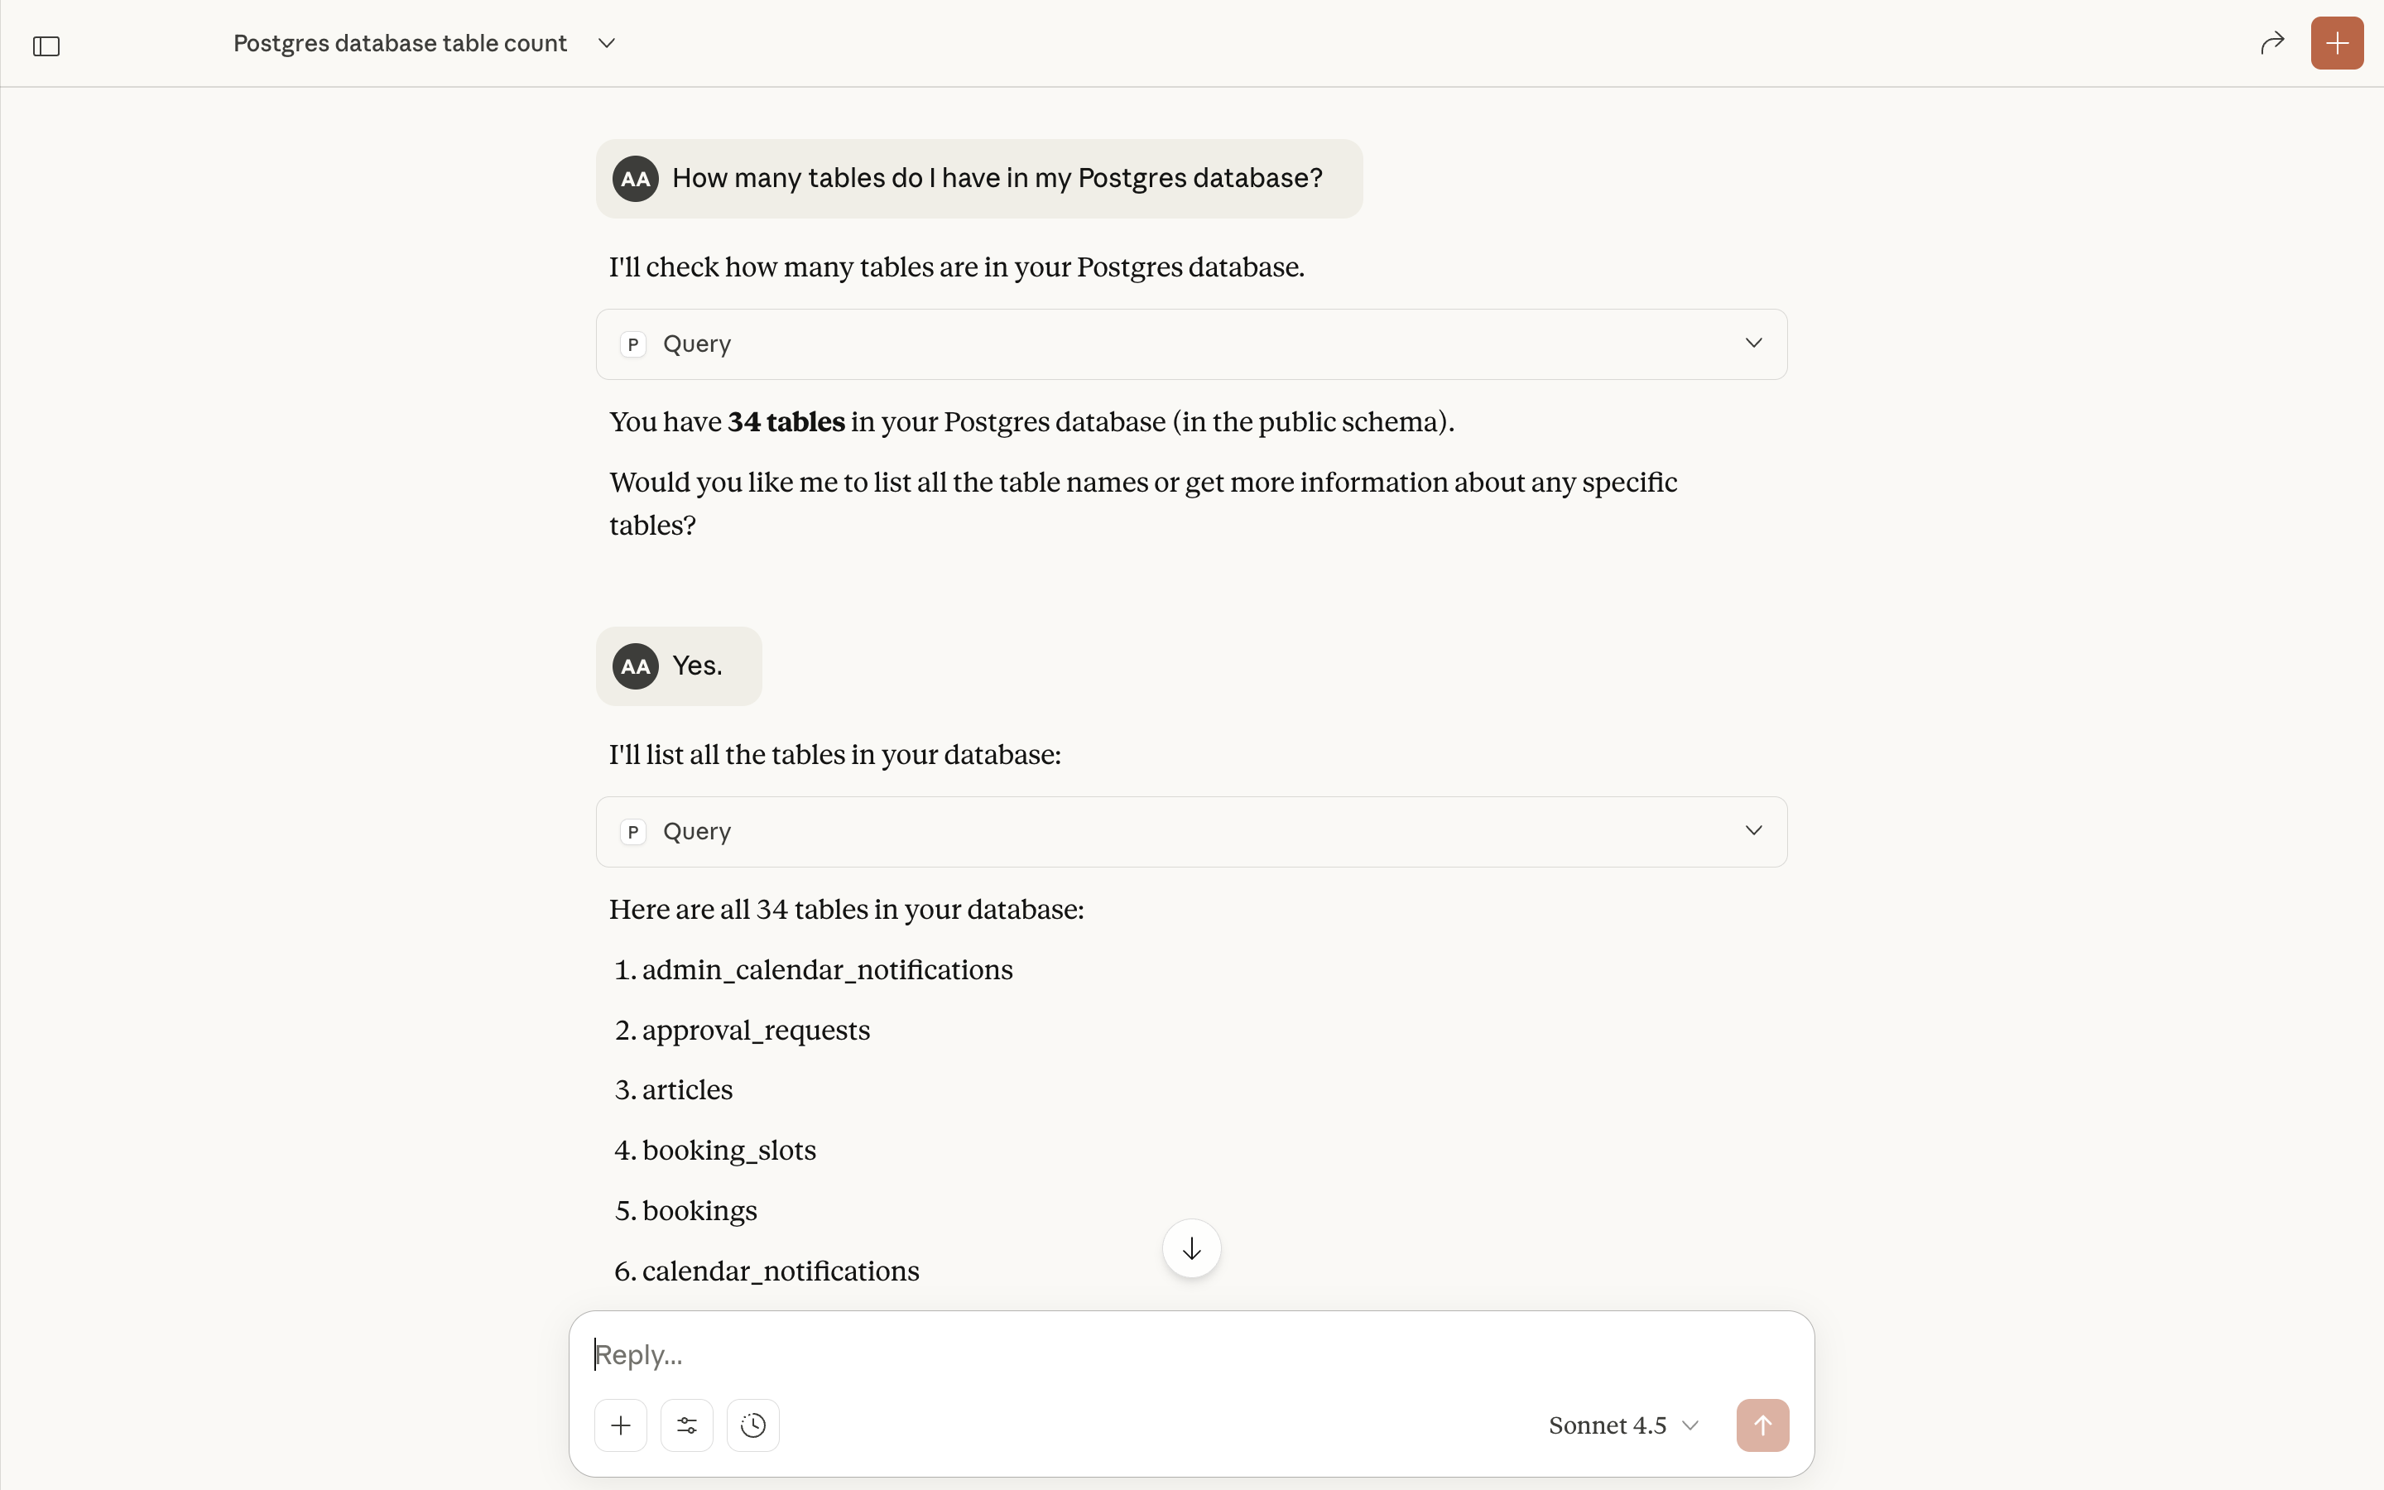Click the first Query block's P icon
Viewport: 2384px width, 1490px height.
point(633,344)
